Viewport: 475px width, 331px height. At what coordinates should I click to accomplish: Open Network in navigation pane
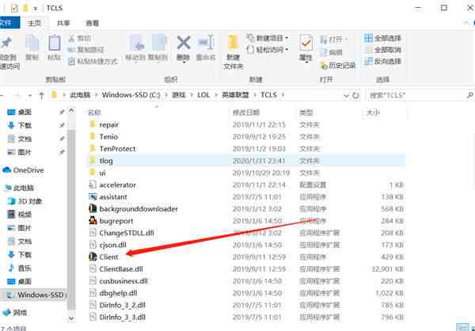pyautogui.click(x=15, y=312)
